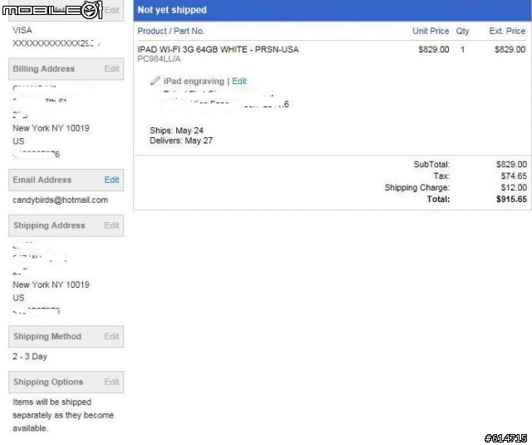Click the Total amount $915.65

coord(512,200)
